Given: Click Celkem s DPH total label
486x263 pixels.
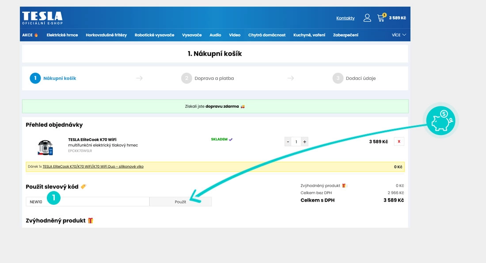Looking at the screenshot, I should [x=317, y=200].
